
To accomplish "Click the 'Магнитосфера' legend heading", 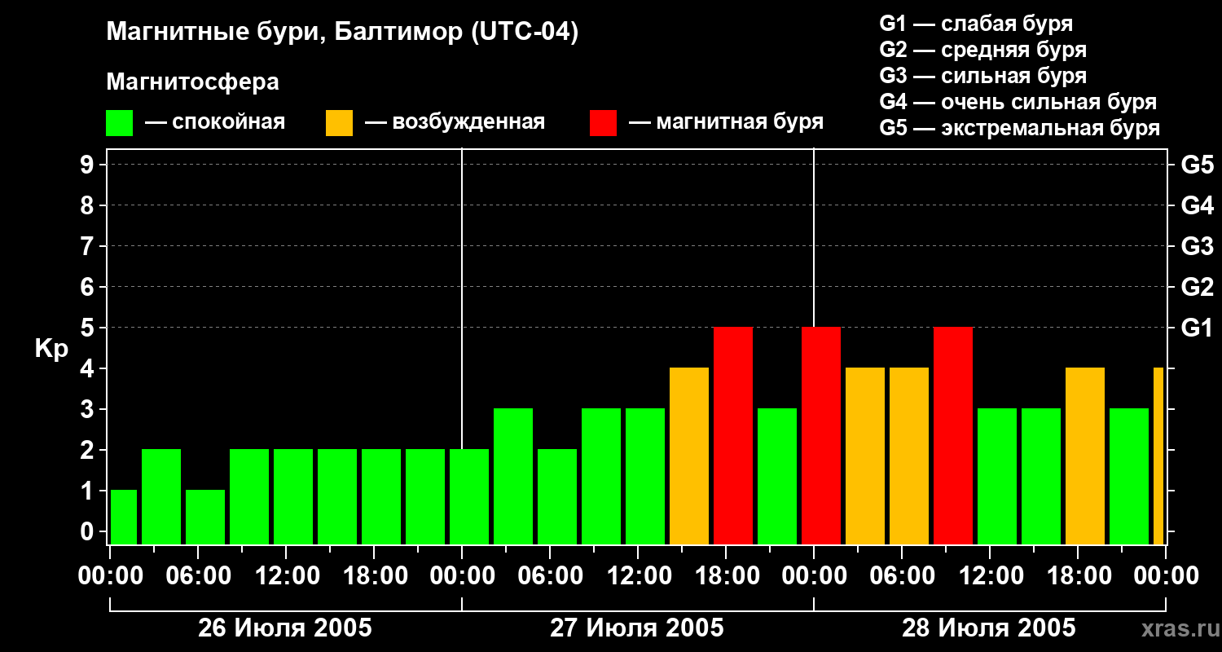I will tap(192, 82).
